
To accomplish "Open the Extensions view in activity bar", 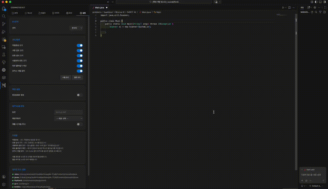I will click(x=4, y=39).
